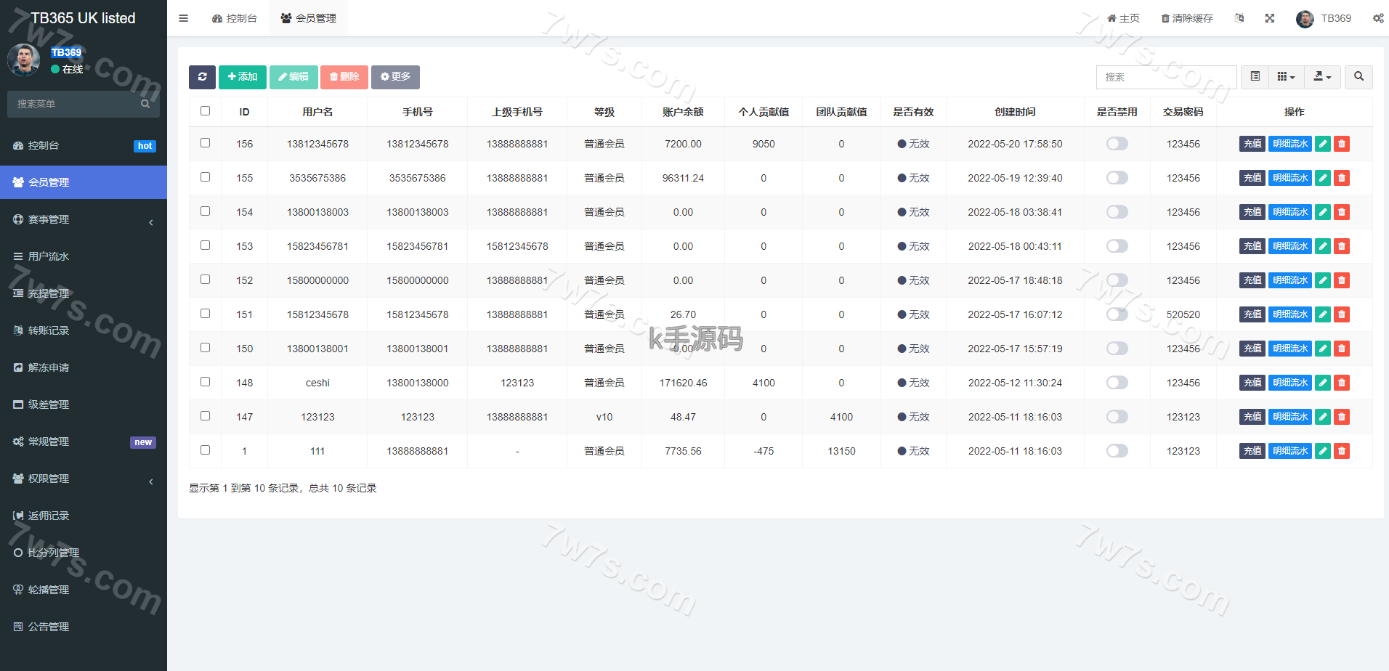Open 用户流水 in the sidebar
Screen dimensions: 1389x671
pyautogui.click(x=84, y=256)
